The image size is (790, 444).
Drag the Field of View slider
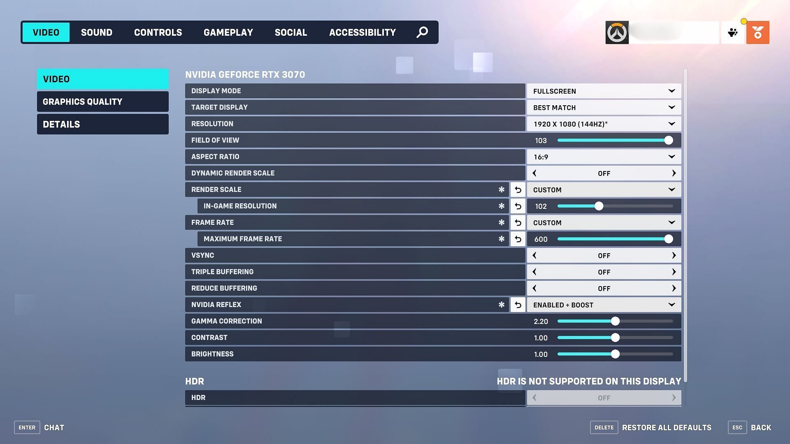[668, 140]
